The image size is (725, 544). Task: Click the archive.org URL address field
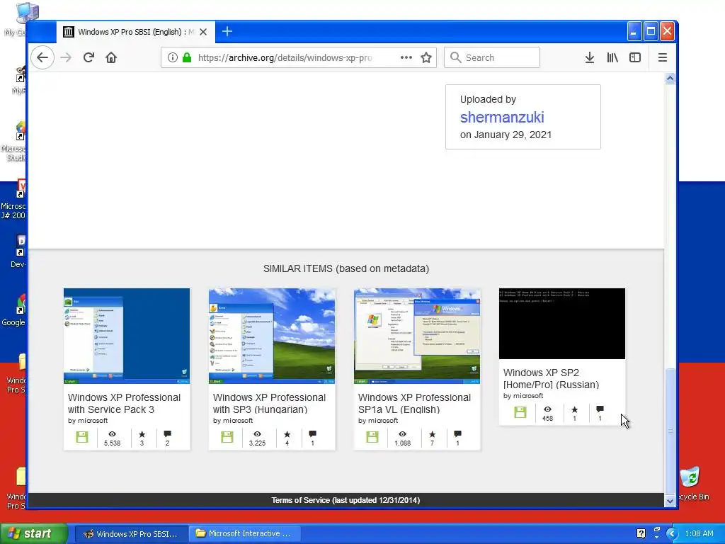coord(285,58)
